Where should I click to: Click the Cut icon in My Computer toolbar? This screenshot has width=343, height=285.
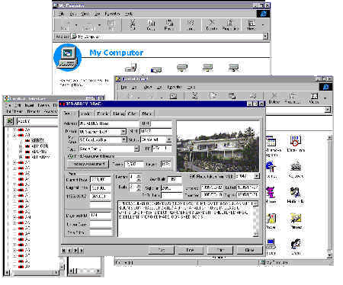pyautogui.click(x=133, y=24)
